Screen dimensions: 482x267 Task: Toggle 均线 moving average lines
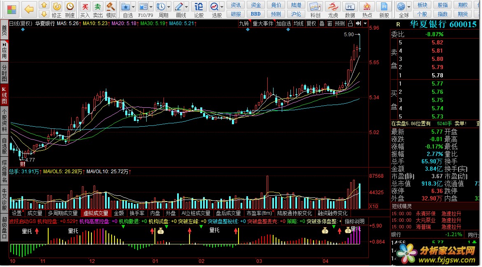pos(298,23)
